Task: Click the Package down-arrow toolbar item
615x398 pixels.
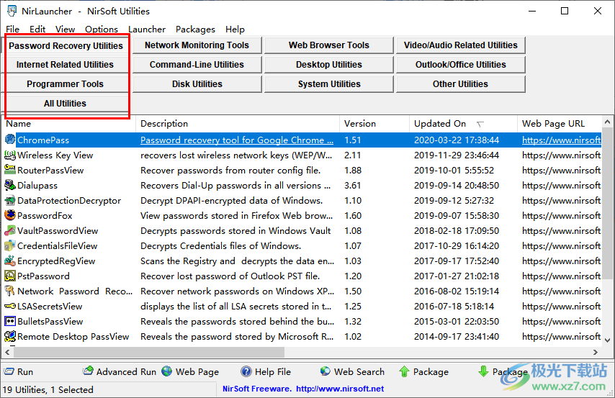Action: [x=503, y=371]
